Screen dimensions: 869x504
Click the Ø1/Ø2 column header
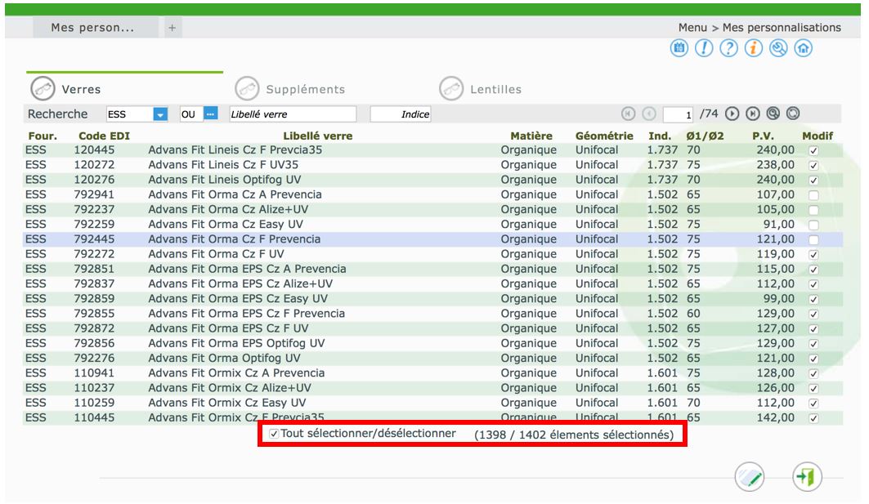tap(705, 136)
